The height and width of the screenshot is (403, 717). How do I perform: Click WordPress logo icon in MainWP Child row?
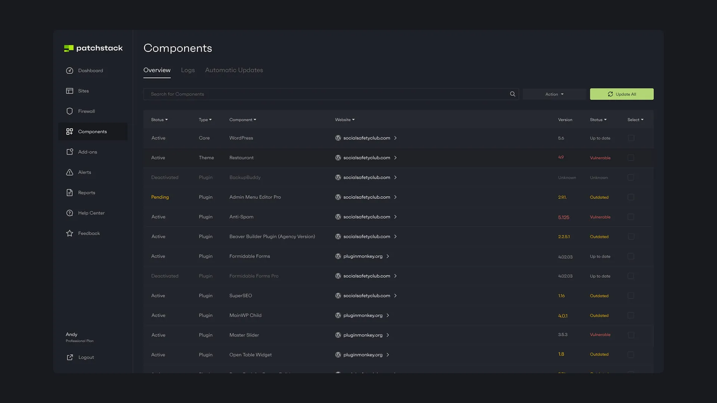(x=338, y=315)
